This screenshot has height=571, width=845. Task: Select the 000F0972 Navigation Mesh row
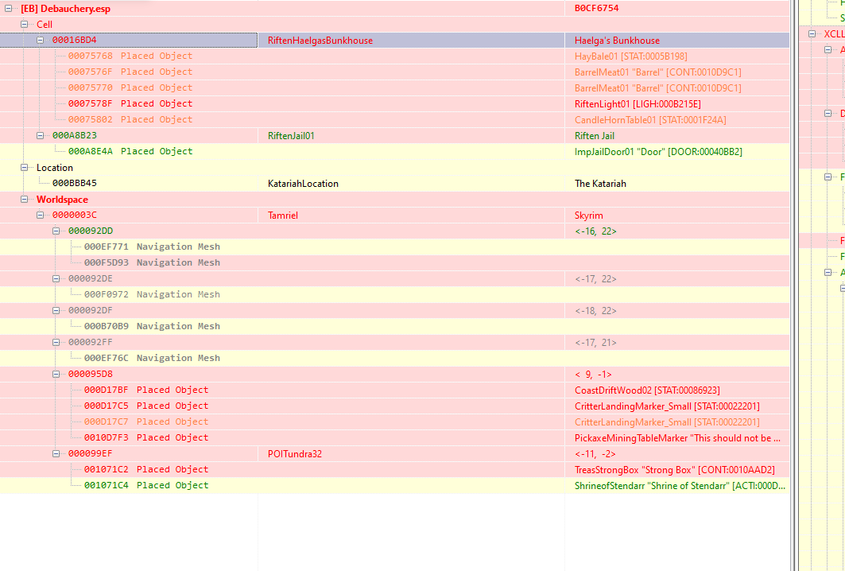point(394,294)
